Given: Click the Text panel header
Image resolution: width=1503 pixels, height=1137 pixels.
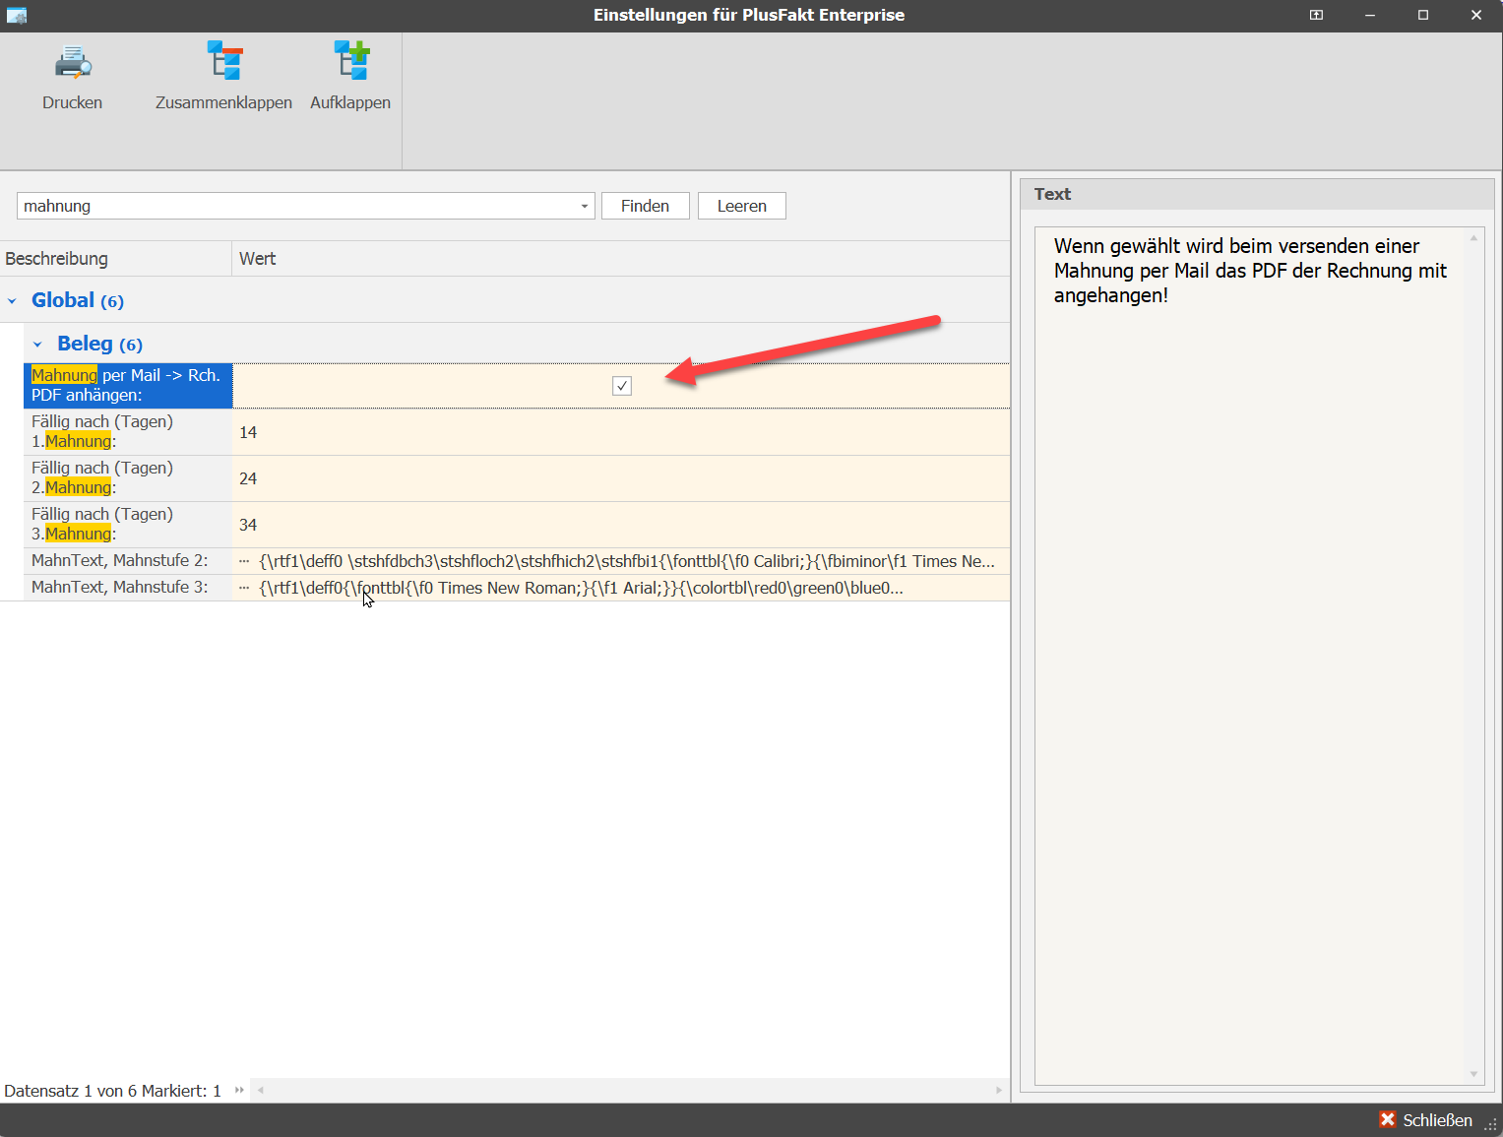Looking at the screenshot, I should coord(1257,194).
